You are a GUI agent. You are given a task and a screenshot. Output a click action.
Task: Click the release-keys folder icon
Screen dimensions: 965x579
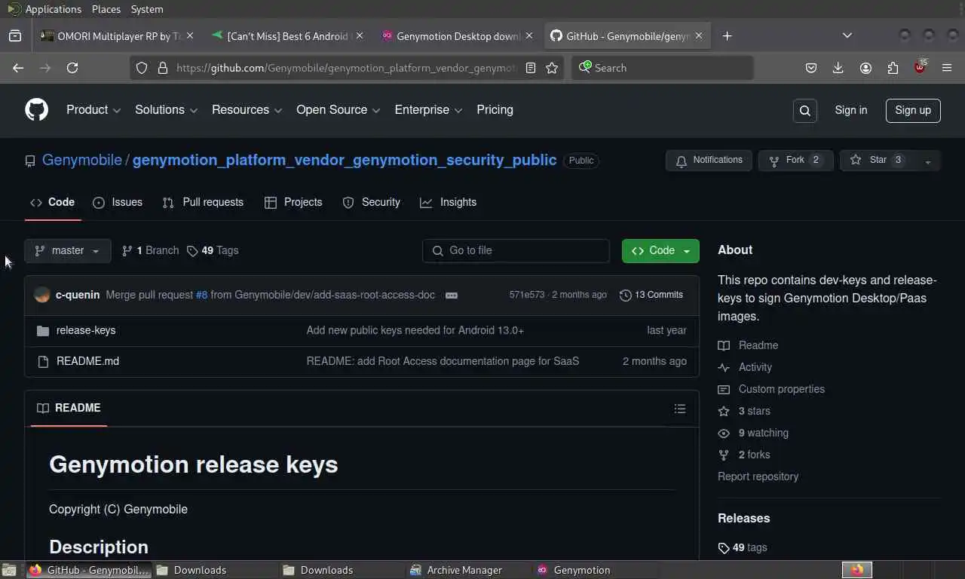(x=43, y=331)
